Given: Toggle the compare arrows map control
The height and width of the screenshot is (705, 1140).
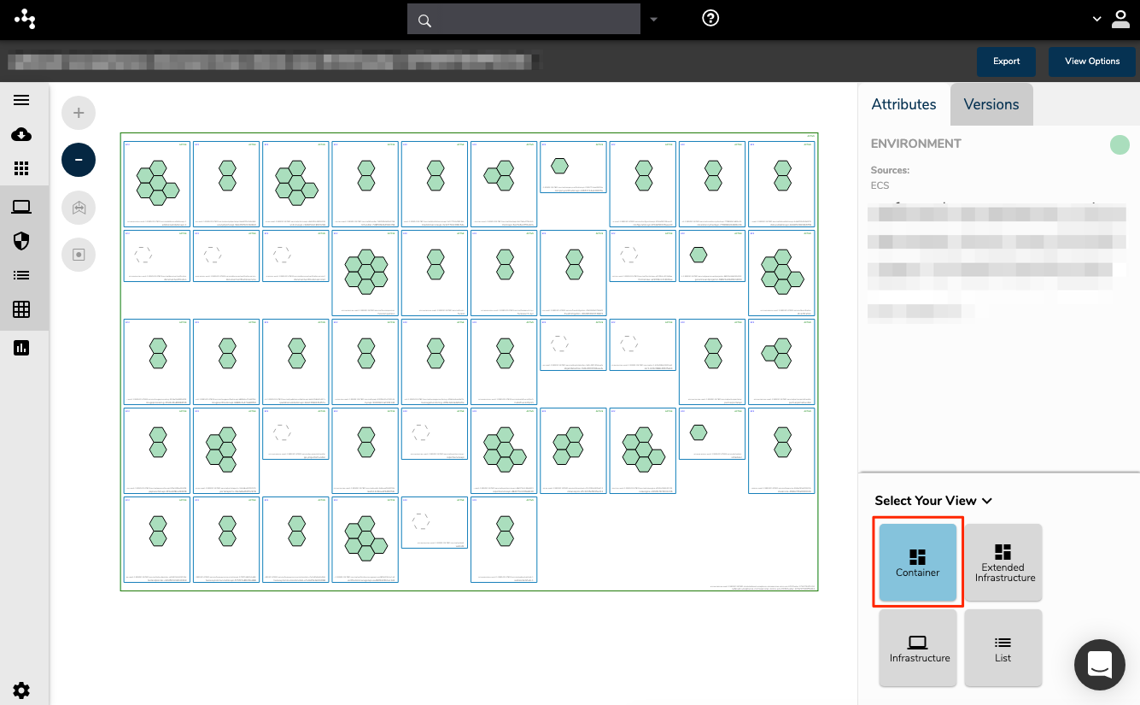Looking at the screenshot, I should [79, 207].
